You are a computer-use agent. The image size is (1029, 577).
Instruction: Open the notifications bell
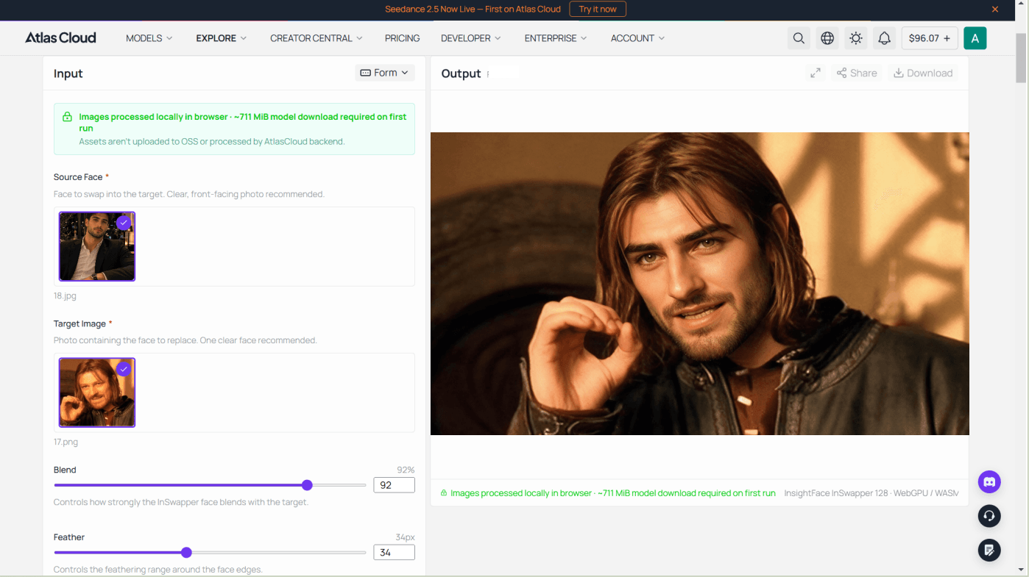(885, 38)
